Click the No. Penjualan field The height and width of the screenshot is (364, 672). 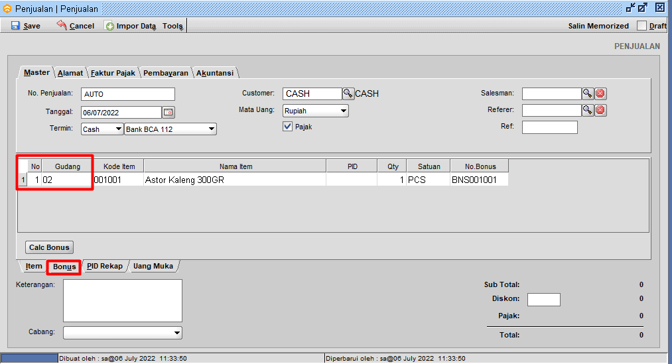[128, 94]
